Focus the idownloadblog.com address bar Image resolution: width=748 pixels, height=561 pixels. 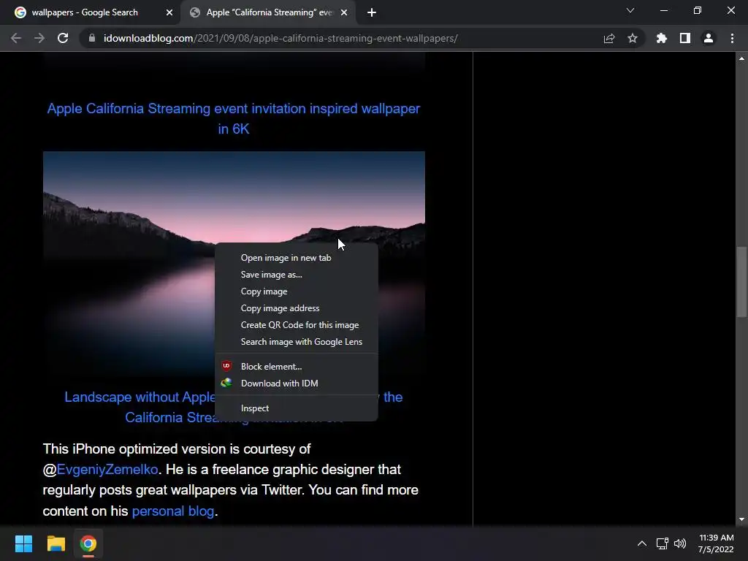pos(280,38)
